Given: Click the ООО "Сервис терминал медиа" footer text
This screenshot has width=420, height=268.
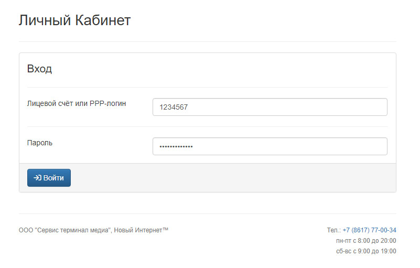Looking at the screenshot, I should click(x=65, y=230).
